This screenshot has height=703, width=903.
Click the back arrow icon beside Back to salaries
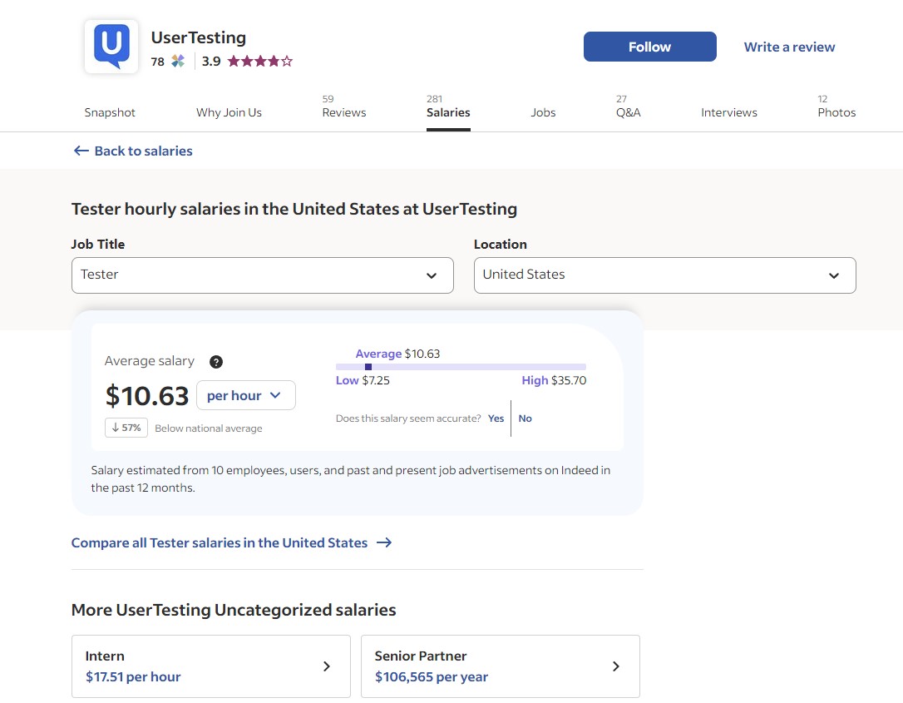[81, 151]
